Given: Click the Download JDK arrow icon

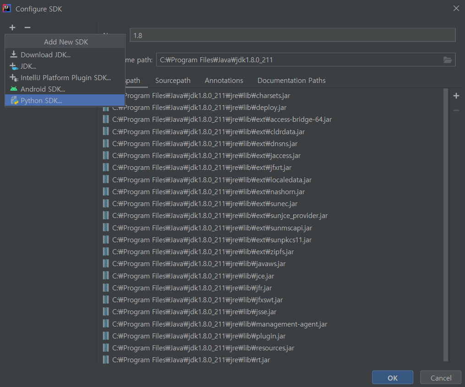Looking at the screenshot, I should tap(14, 54).
